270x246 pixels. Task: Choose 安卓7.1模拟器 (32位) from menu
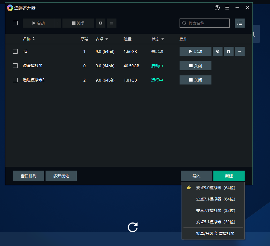pyautogui.click(x=215, y=211)
